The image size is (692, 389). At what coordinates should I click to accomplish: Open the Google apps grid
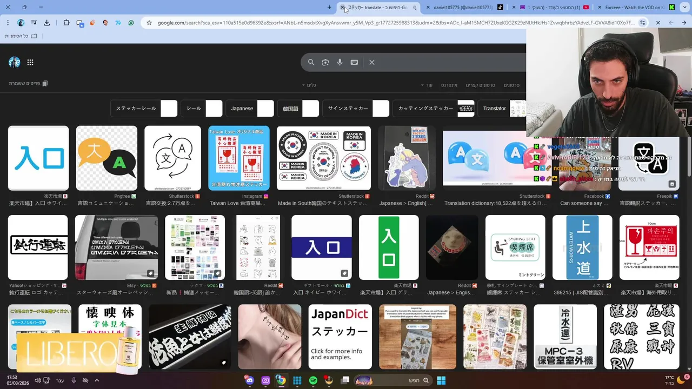coord(30,62)
